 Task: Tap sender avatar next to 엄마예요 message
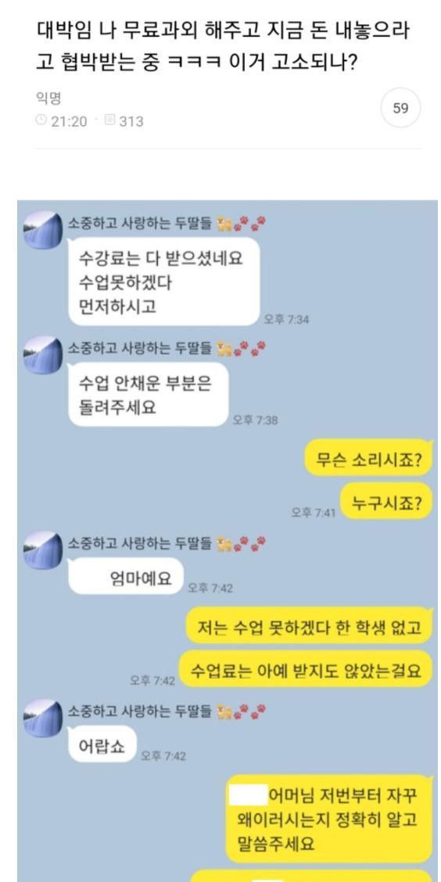pyautogui.click(x=43, y=550)
